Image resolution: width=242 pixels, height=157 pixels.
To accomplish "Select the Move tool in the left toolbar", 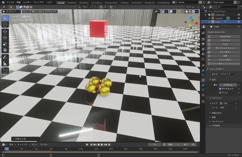I will click(x=5, y=32).
